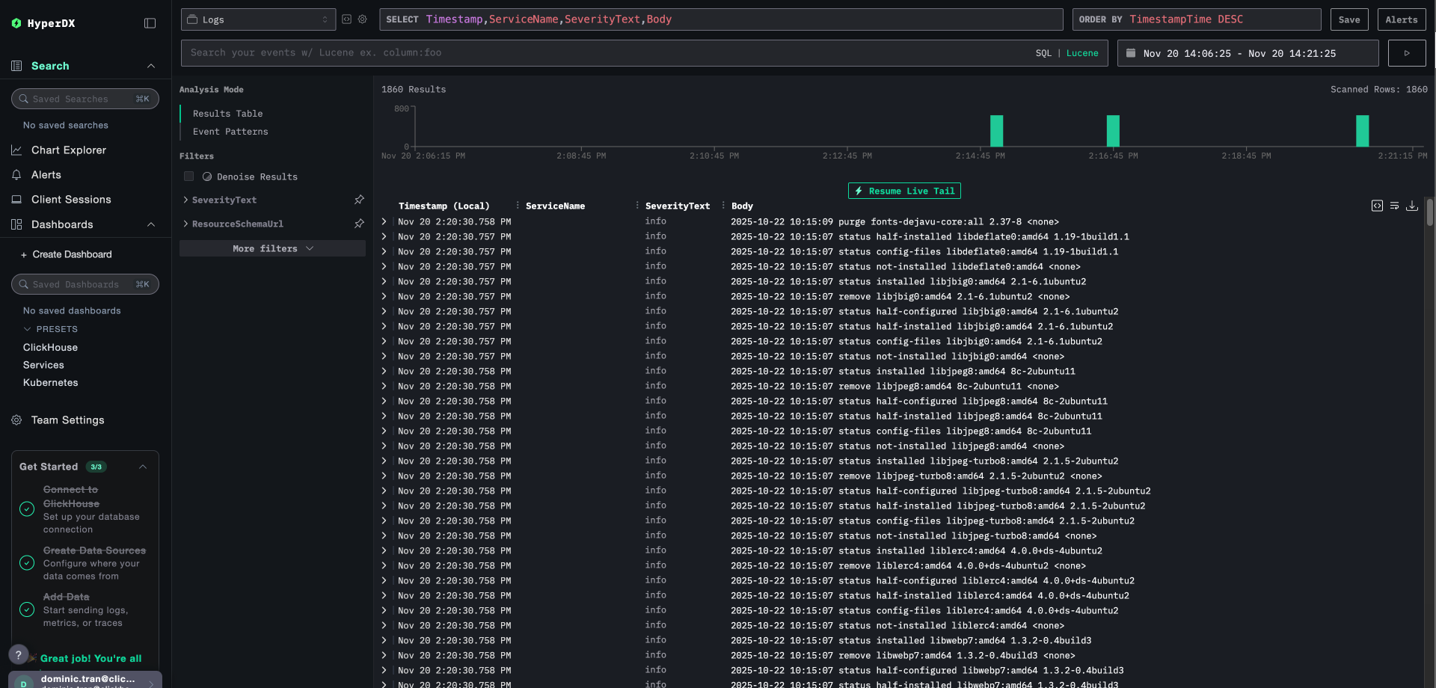Open the More filters dropdown
The image size is (1436, 688).
[x=271, y=248]
